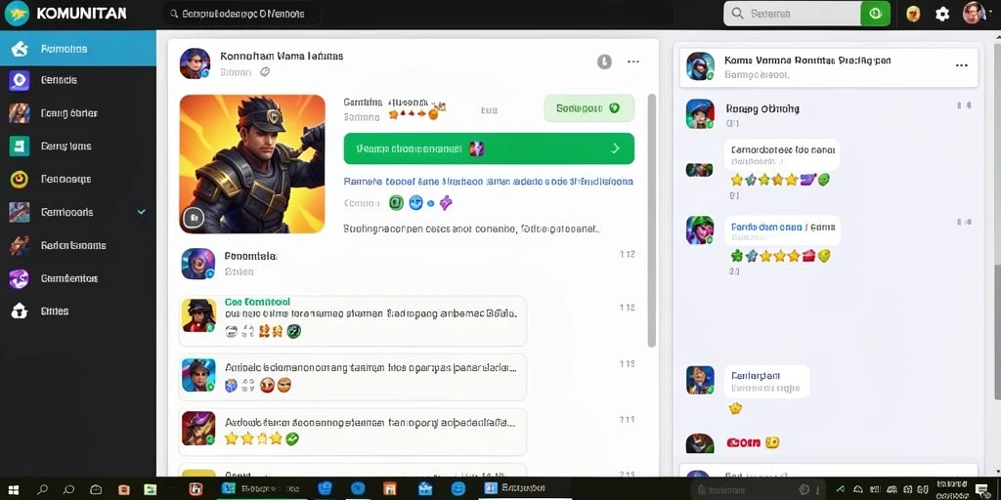
Task: Open the profile avatar in the top bar
Action: 974,14
